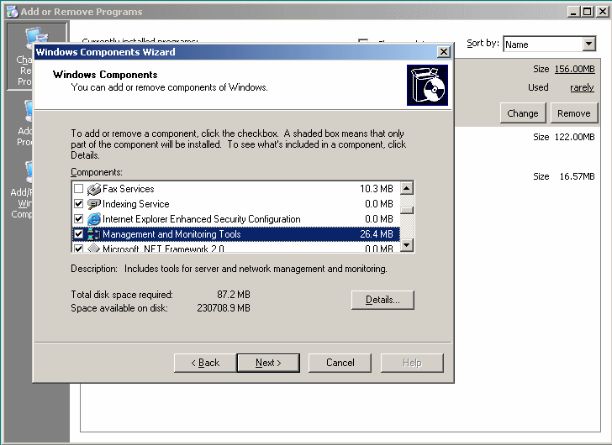This screenshot has width=612, height=445.
Task: Uncheck the Indexing Service checkbox
Action: coord(79,204)
